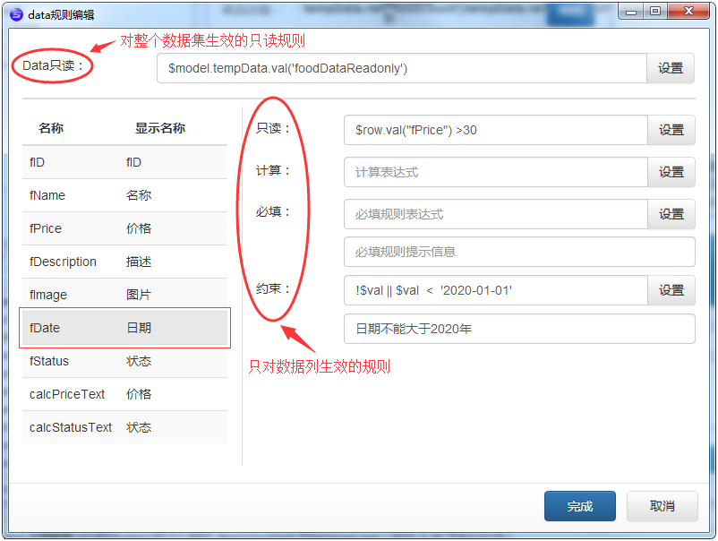Select the fStatus row
Screen dimensions: 718x541
[124, 361]
